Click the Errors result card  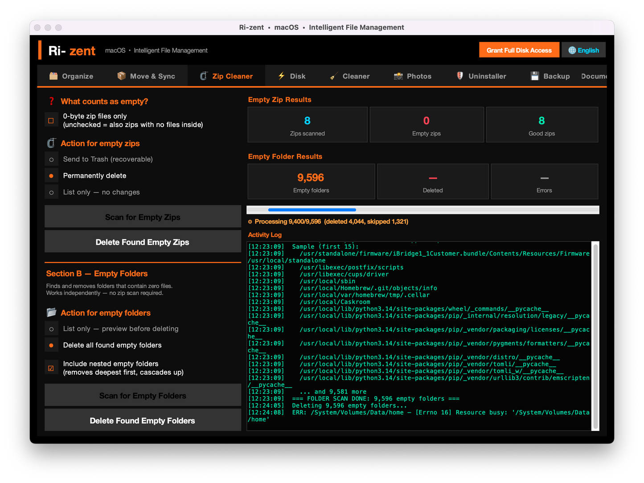coord(544,181)
